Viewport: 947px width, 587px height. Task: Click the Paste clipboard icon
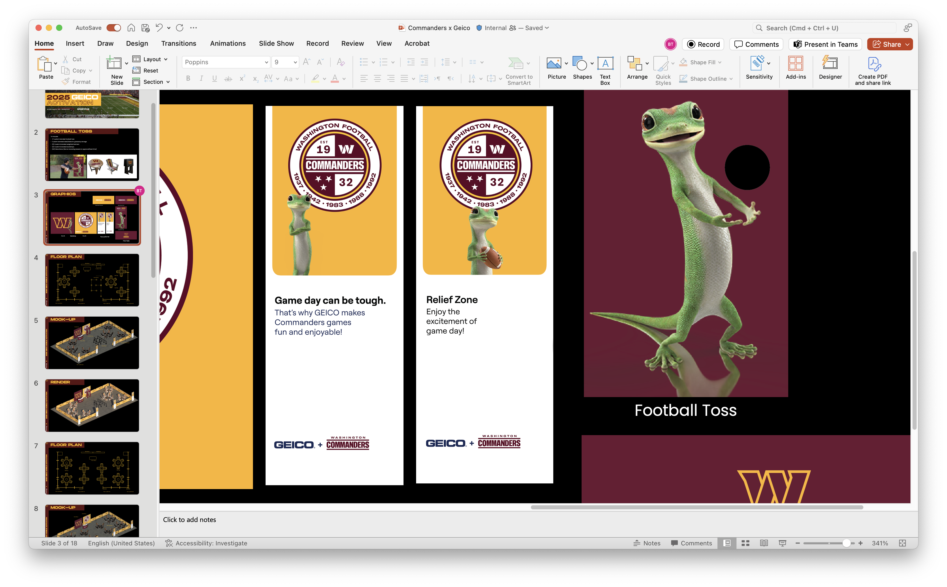point(44,64)
